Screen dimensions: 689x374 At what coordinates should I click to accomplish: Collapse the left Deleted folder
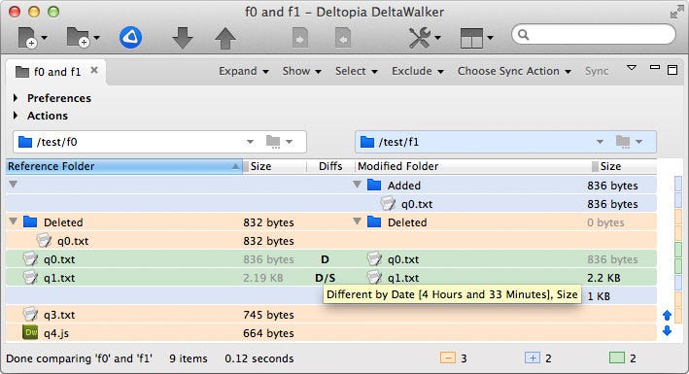14,221
